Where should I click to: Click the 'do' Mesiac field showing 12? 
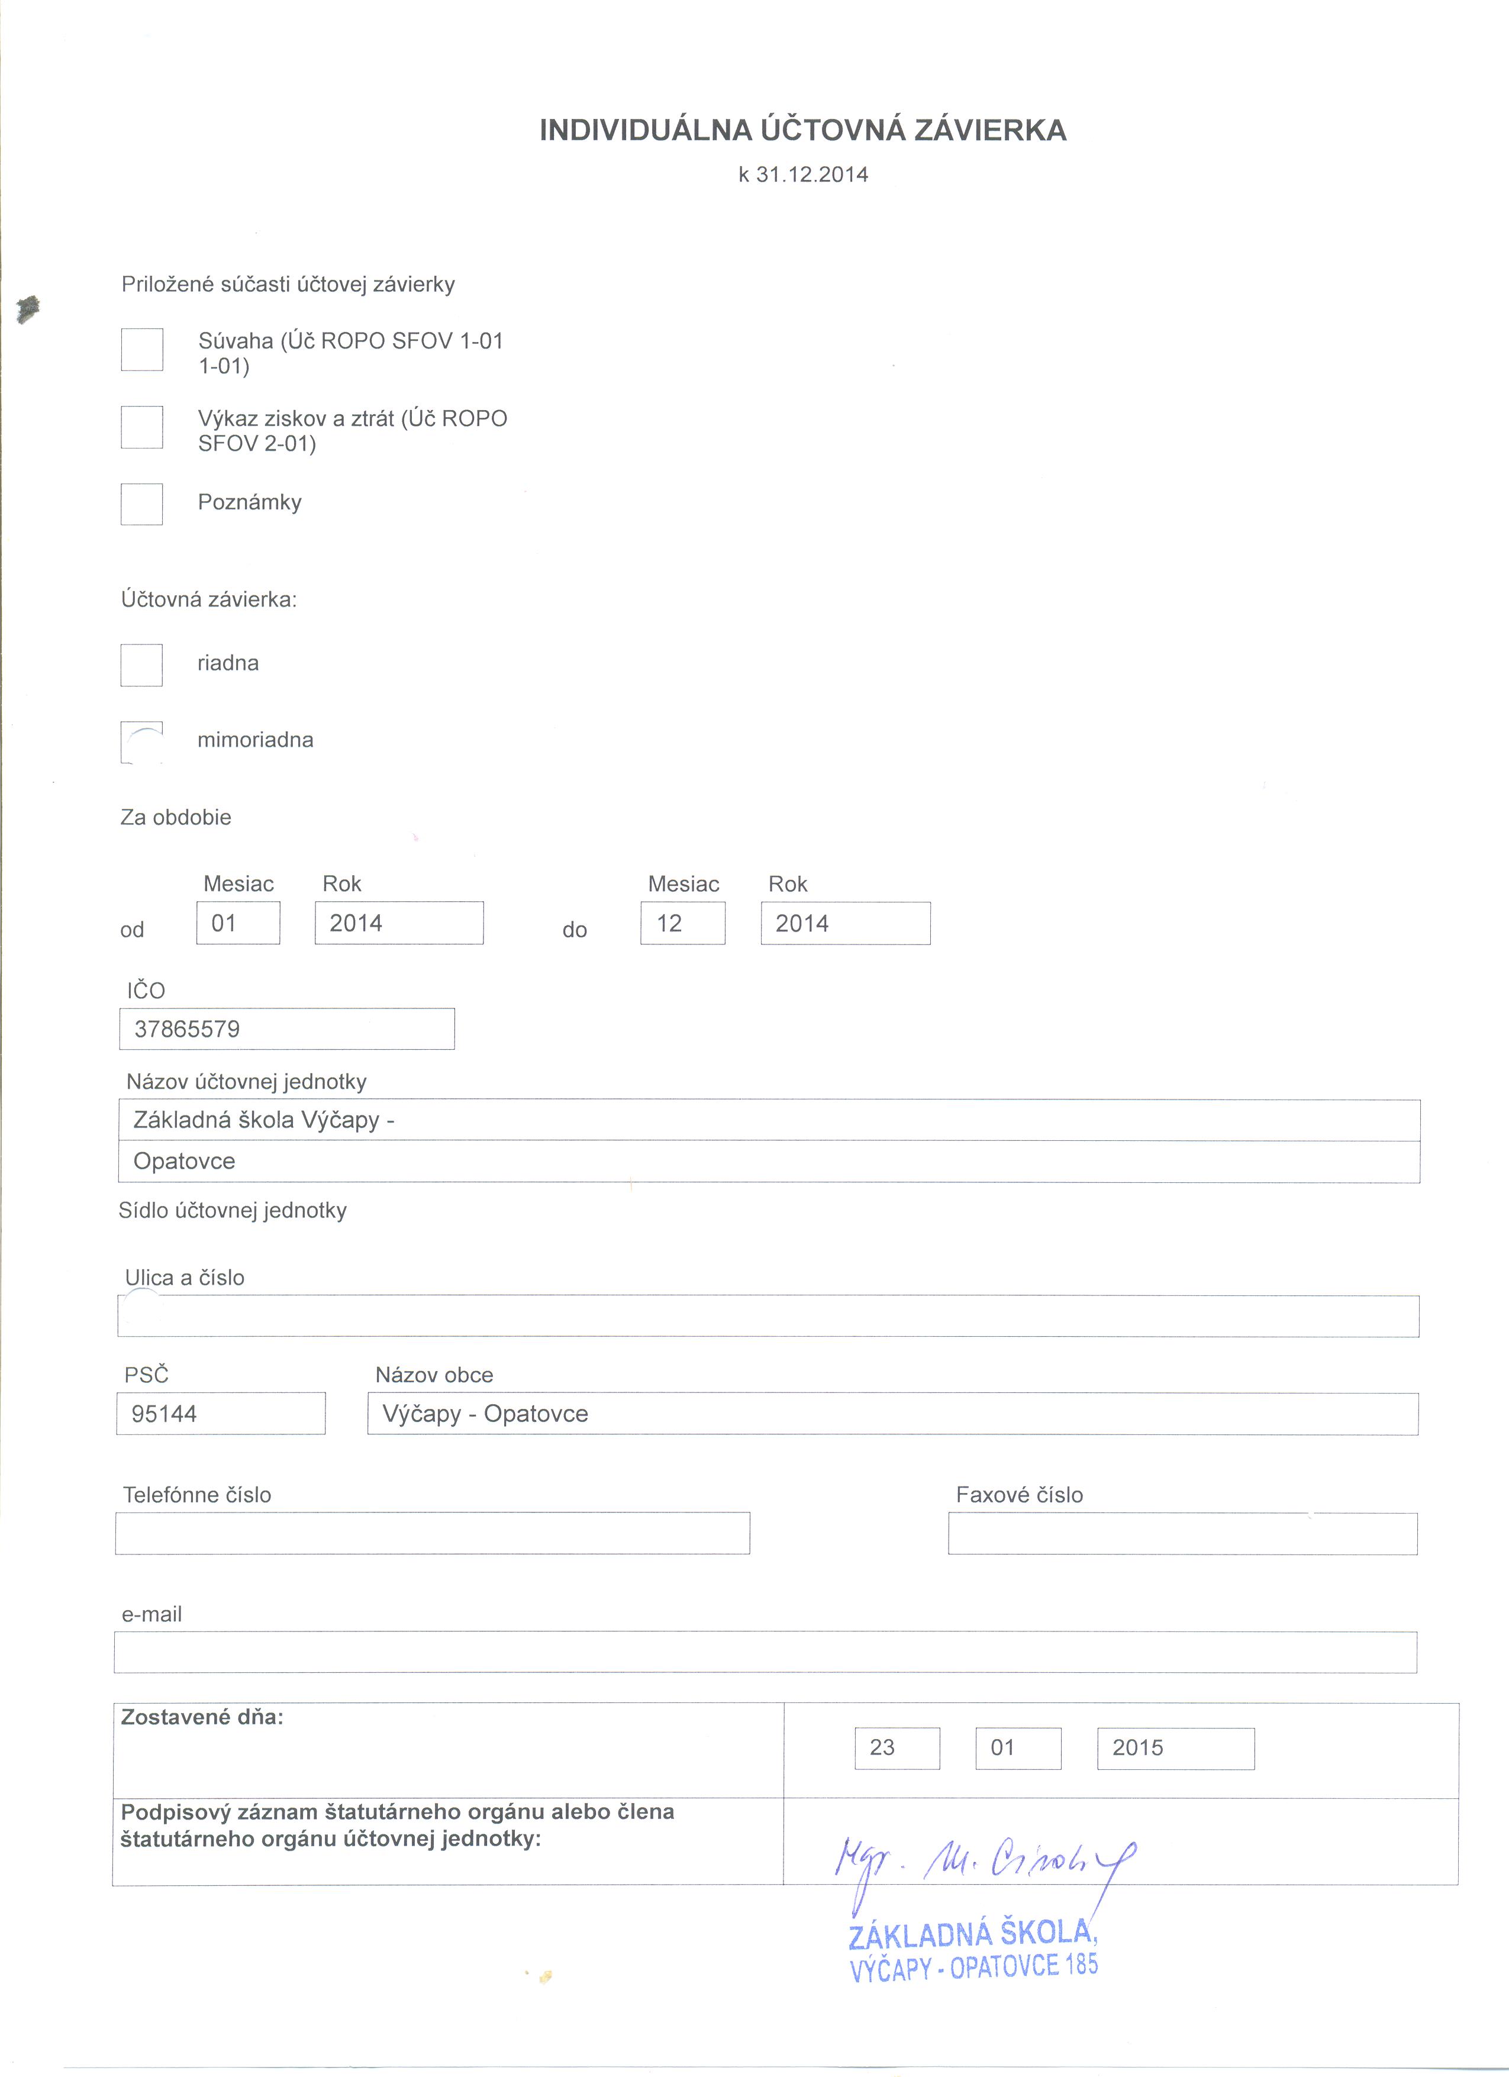pos(683,923)
